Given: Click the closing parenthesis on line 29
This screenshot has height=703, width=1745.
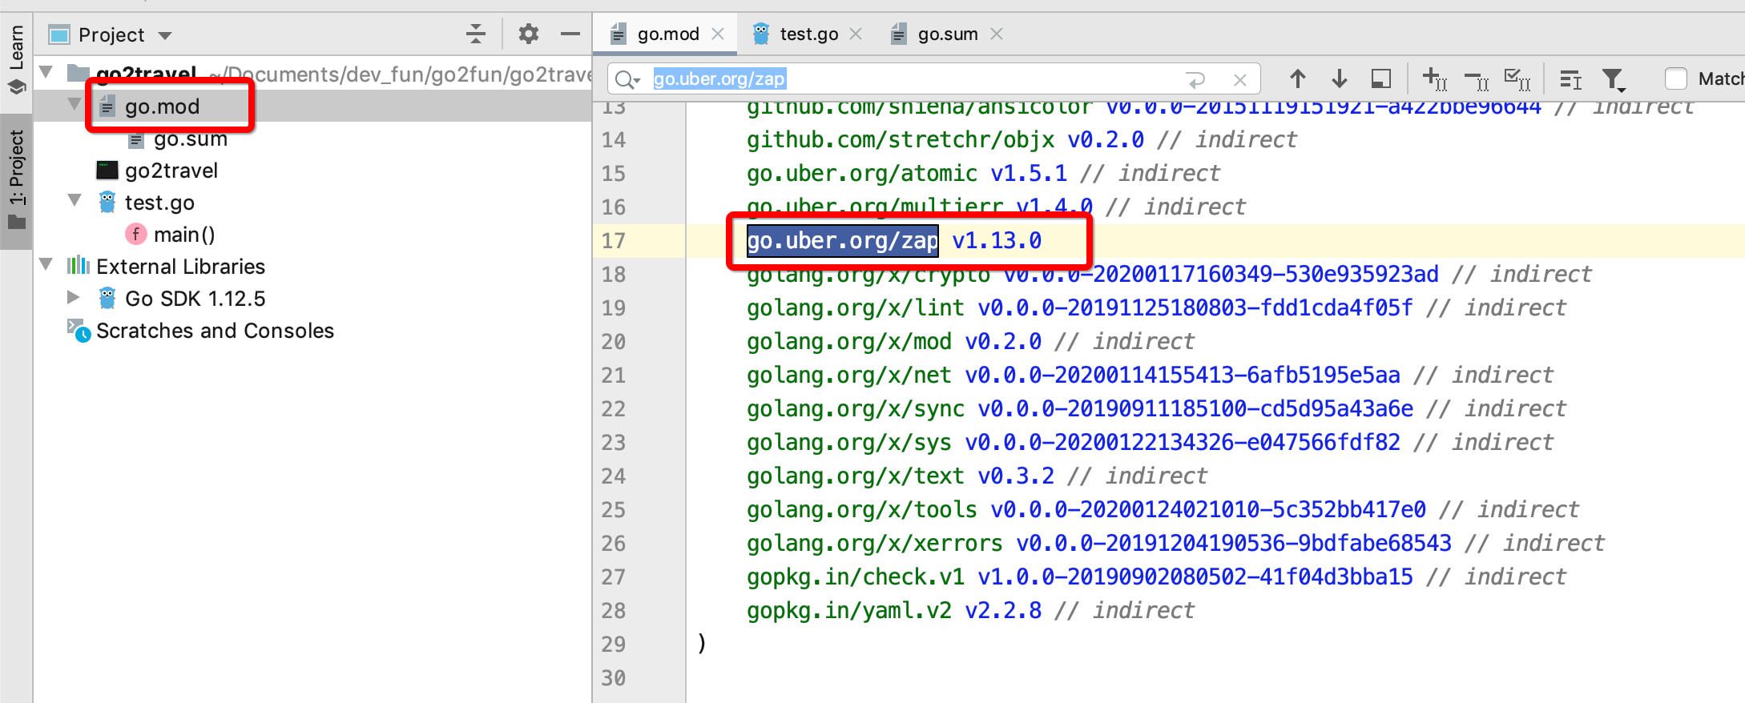Looking at the screenshot, I should pyautogui.click(x=702, y=643).
